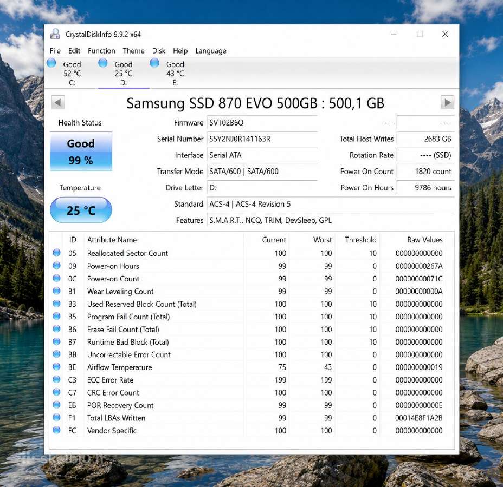Click the Standard ACS-4 field
The image size is (503, 487).
click(x=331, y=204)
